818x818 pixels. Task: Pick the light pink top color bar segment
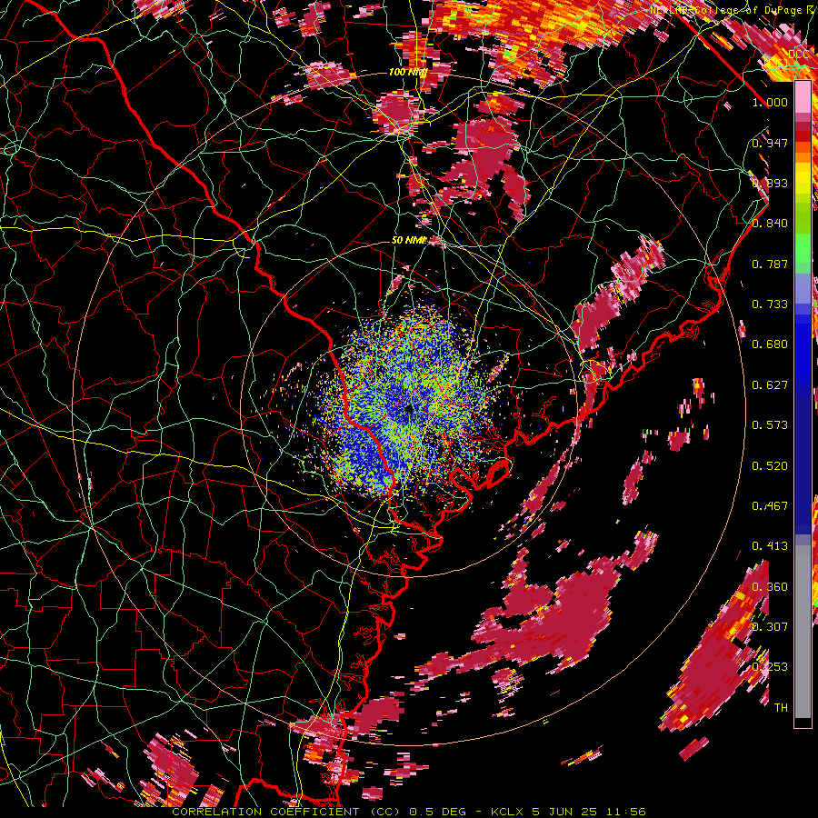point(803,97)
